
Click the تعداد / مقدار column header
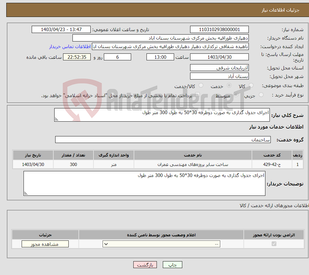[x=73, y=155]
